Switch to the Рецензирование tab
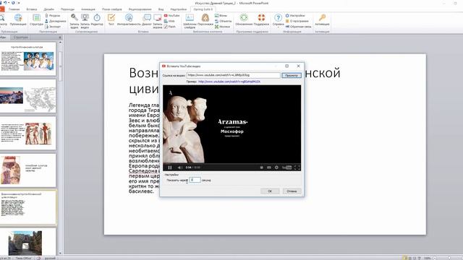Screen dimensions: 463x260 tap(140, 9)
